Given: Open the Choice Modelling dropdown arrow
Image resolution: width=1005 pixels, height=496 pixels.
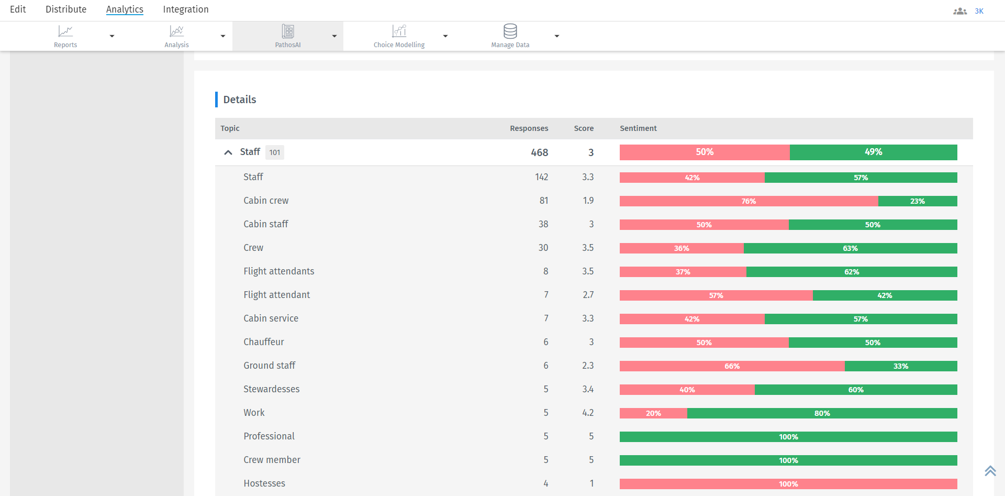Looking at the screenshot, I should 445,36.
